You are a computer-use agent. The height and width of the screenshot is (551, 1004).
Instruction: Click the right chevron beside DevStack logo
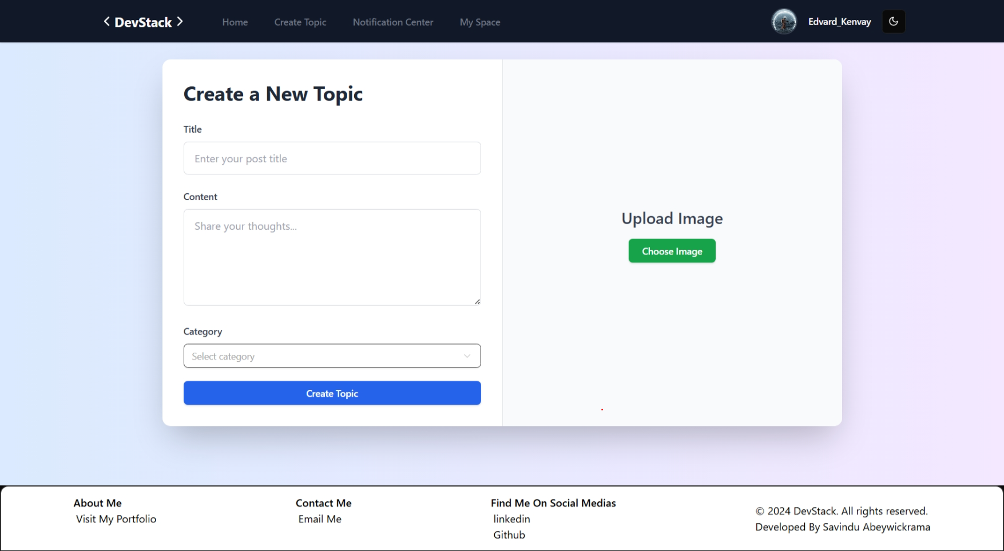[180, 21]
